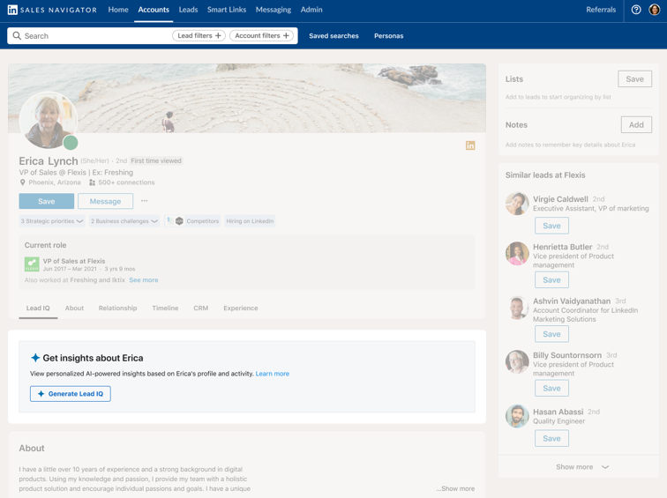Expand 2 Business challenges dropdown
This screenshot has width=667, height=498.
click(x=124, y=221)
